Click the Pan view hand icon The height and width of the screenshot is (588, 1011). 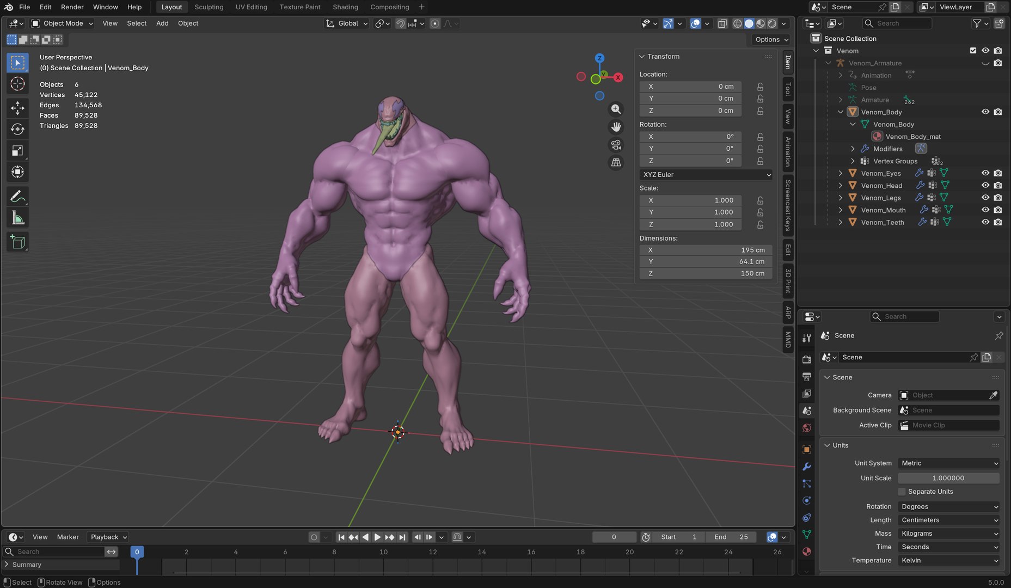(x=616, y=127)
